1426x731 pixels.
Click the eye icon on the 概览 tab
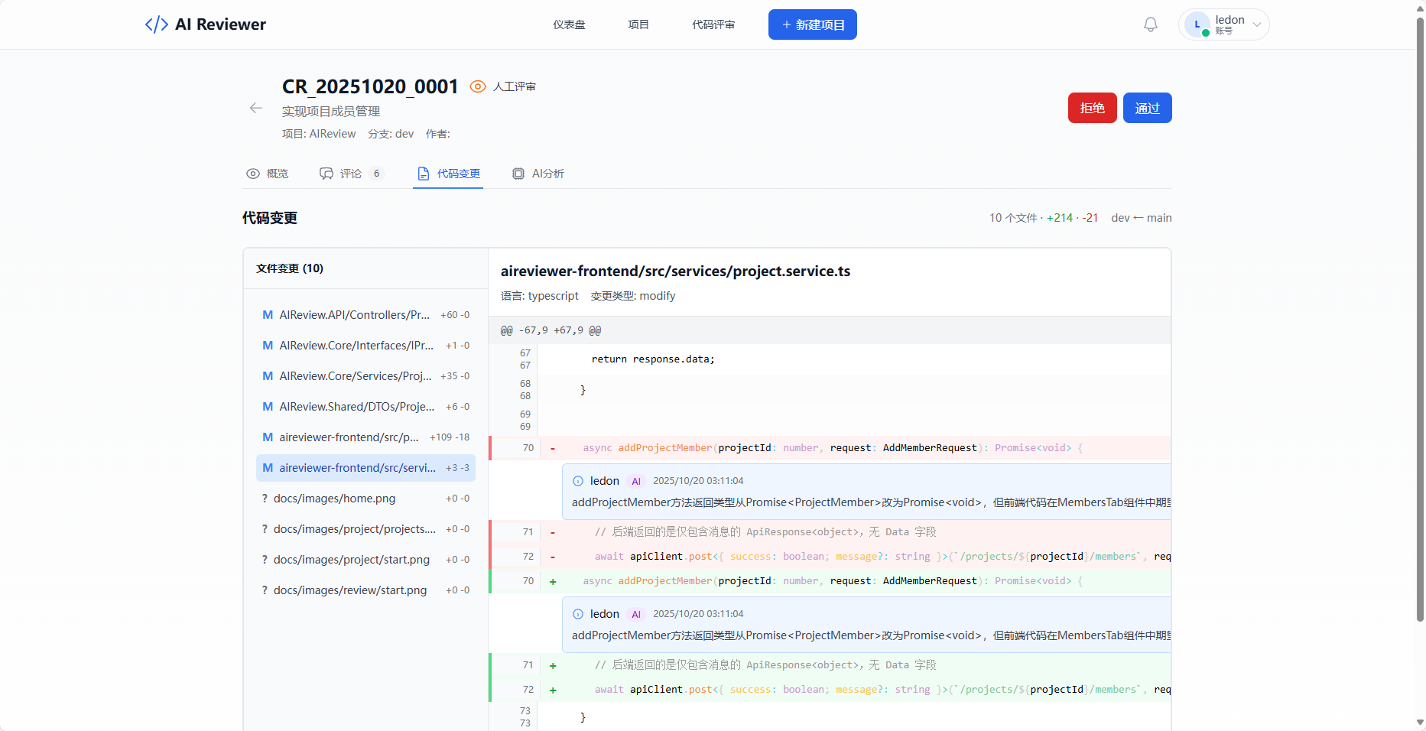coord(253,174)
